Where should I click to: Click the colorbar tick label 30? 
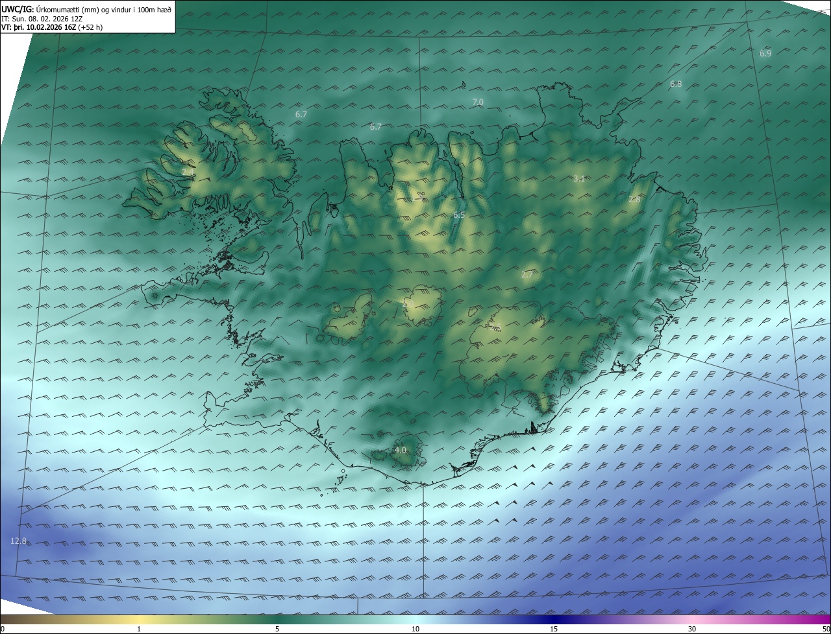coord(692,629)
